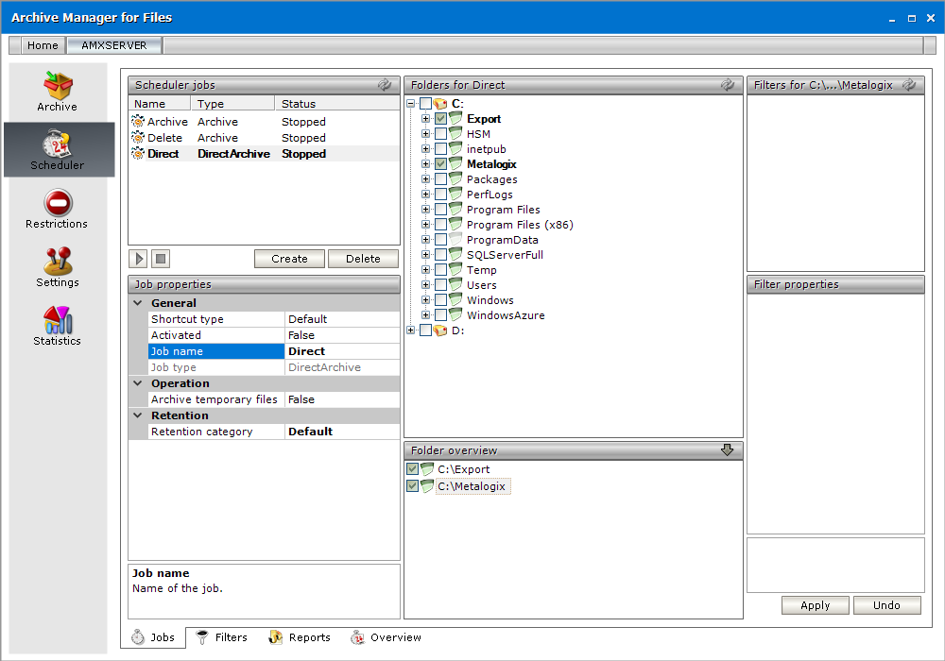
Task: Switch to the Filters tab
Action: click(x=221, y=637)
